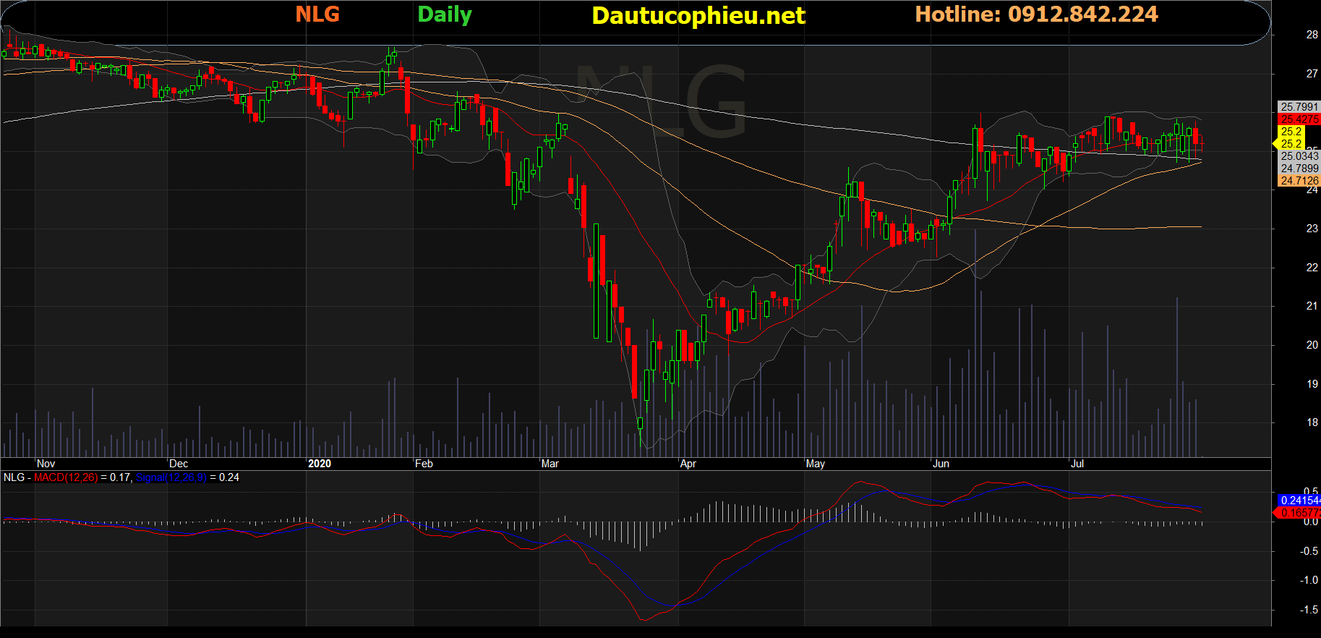
Task: Click the 20 price axis label
Action: pyautogui.click(x=1312, y=345)
